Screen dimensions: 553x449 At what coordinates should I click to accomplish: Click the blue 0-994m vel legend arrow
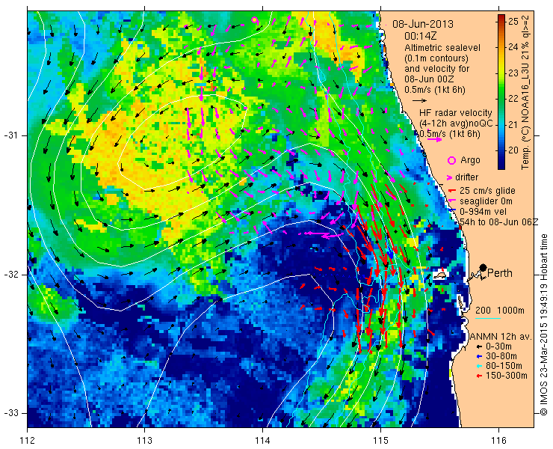(x=451, y=212)
